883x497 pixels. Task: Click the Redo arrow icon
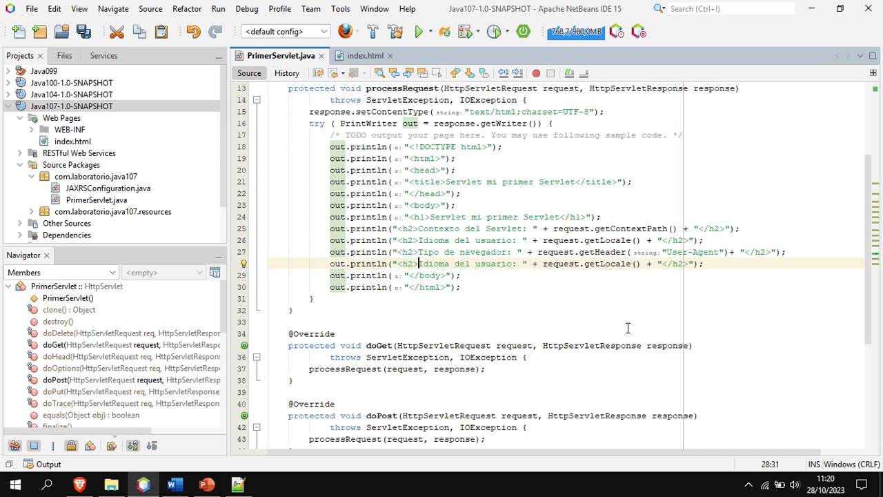click(215, 32)
